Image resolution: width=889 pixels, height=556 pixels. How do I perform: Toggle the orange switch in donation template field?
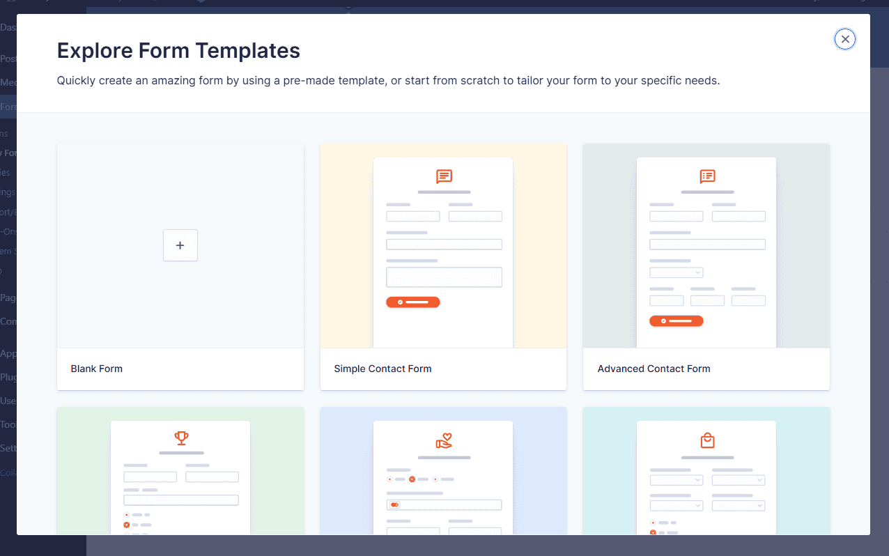pos(394,504)
